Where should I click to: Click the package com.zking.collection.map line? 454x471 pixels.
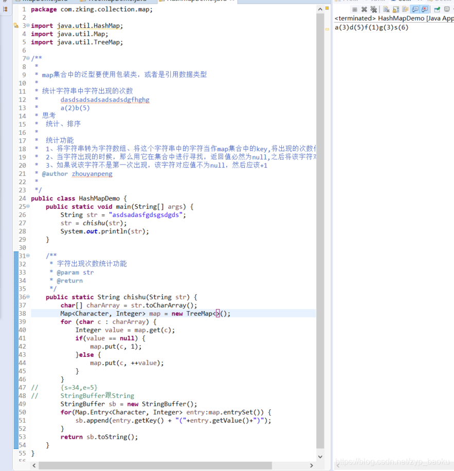point(92,9)
